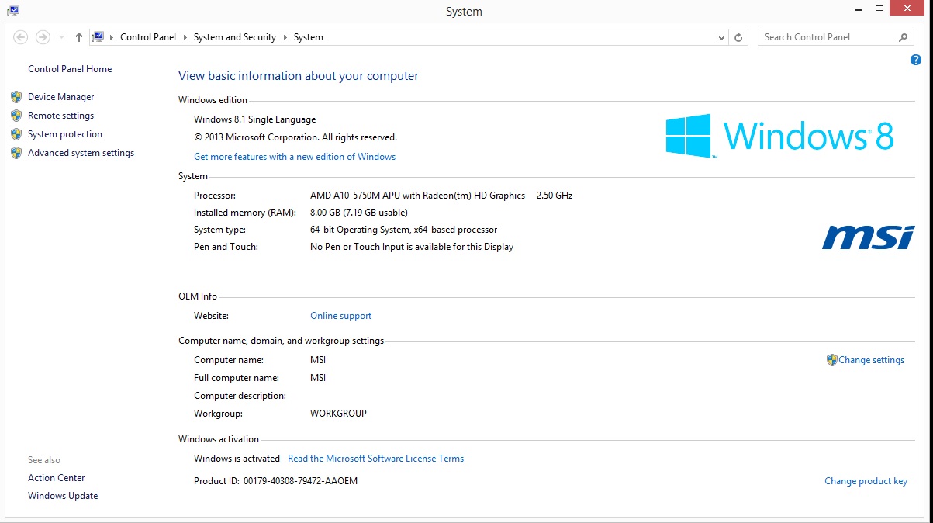933x523 pixels.
Task: Open Remote settings
Action: point(60,116)
